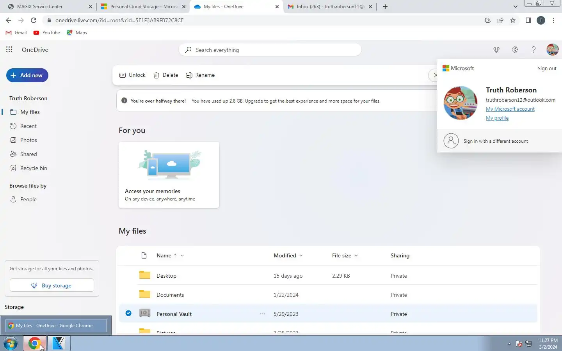Reload the OneDrive page
This screenshot has height=351, width=562.
tap(34, 20)
